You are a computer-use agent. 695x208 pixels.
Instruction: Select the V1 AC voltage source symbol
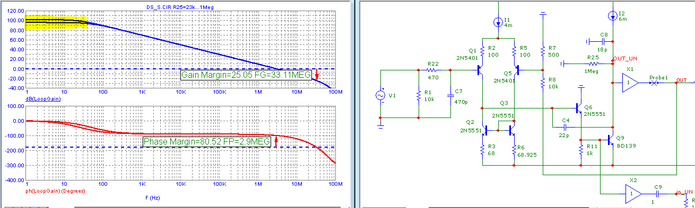[380, 95]
